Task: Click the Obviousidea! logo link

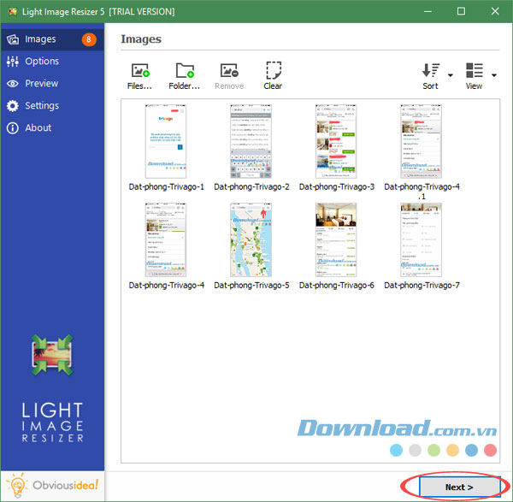Action: (52, 486)
